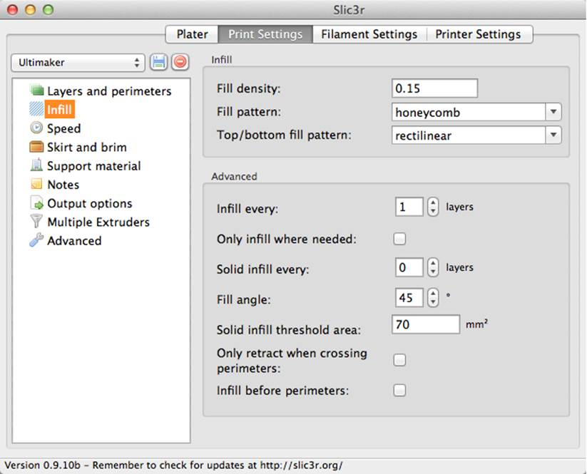Open the Ultimaker preset dropdown

point(78,63)
